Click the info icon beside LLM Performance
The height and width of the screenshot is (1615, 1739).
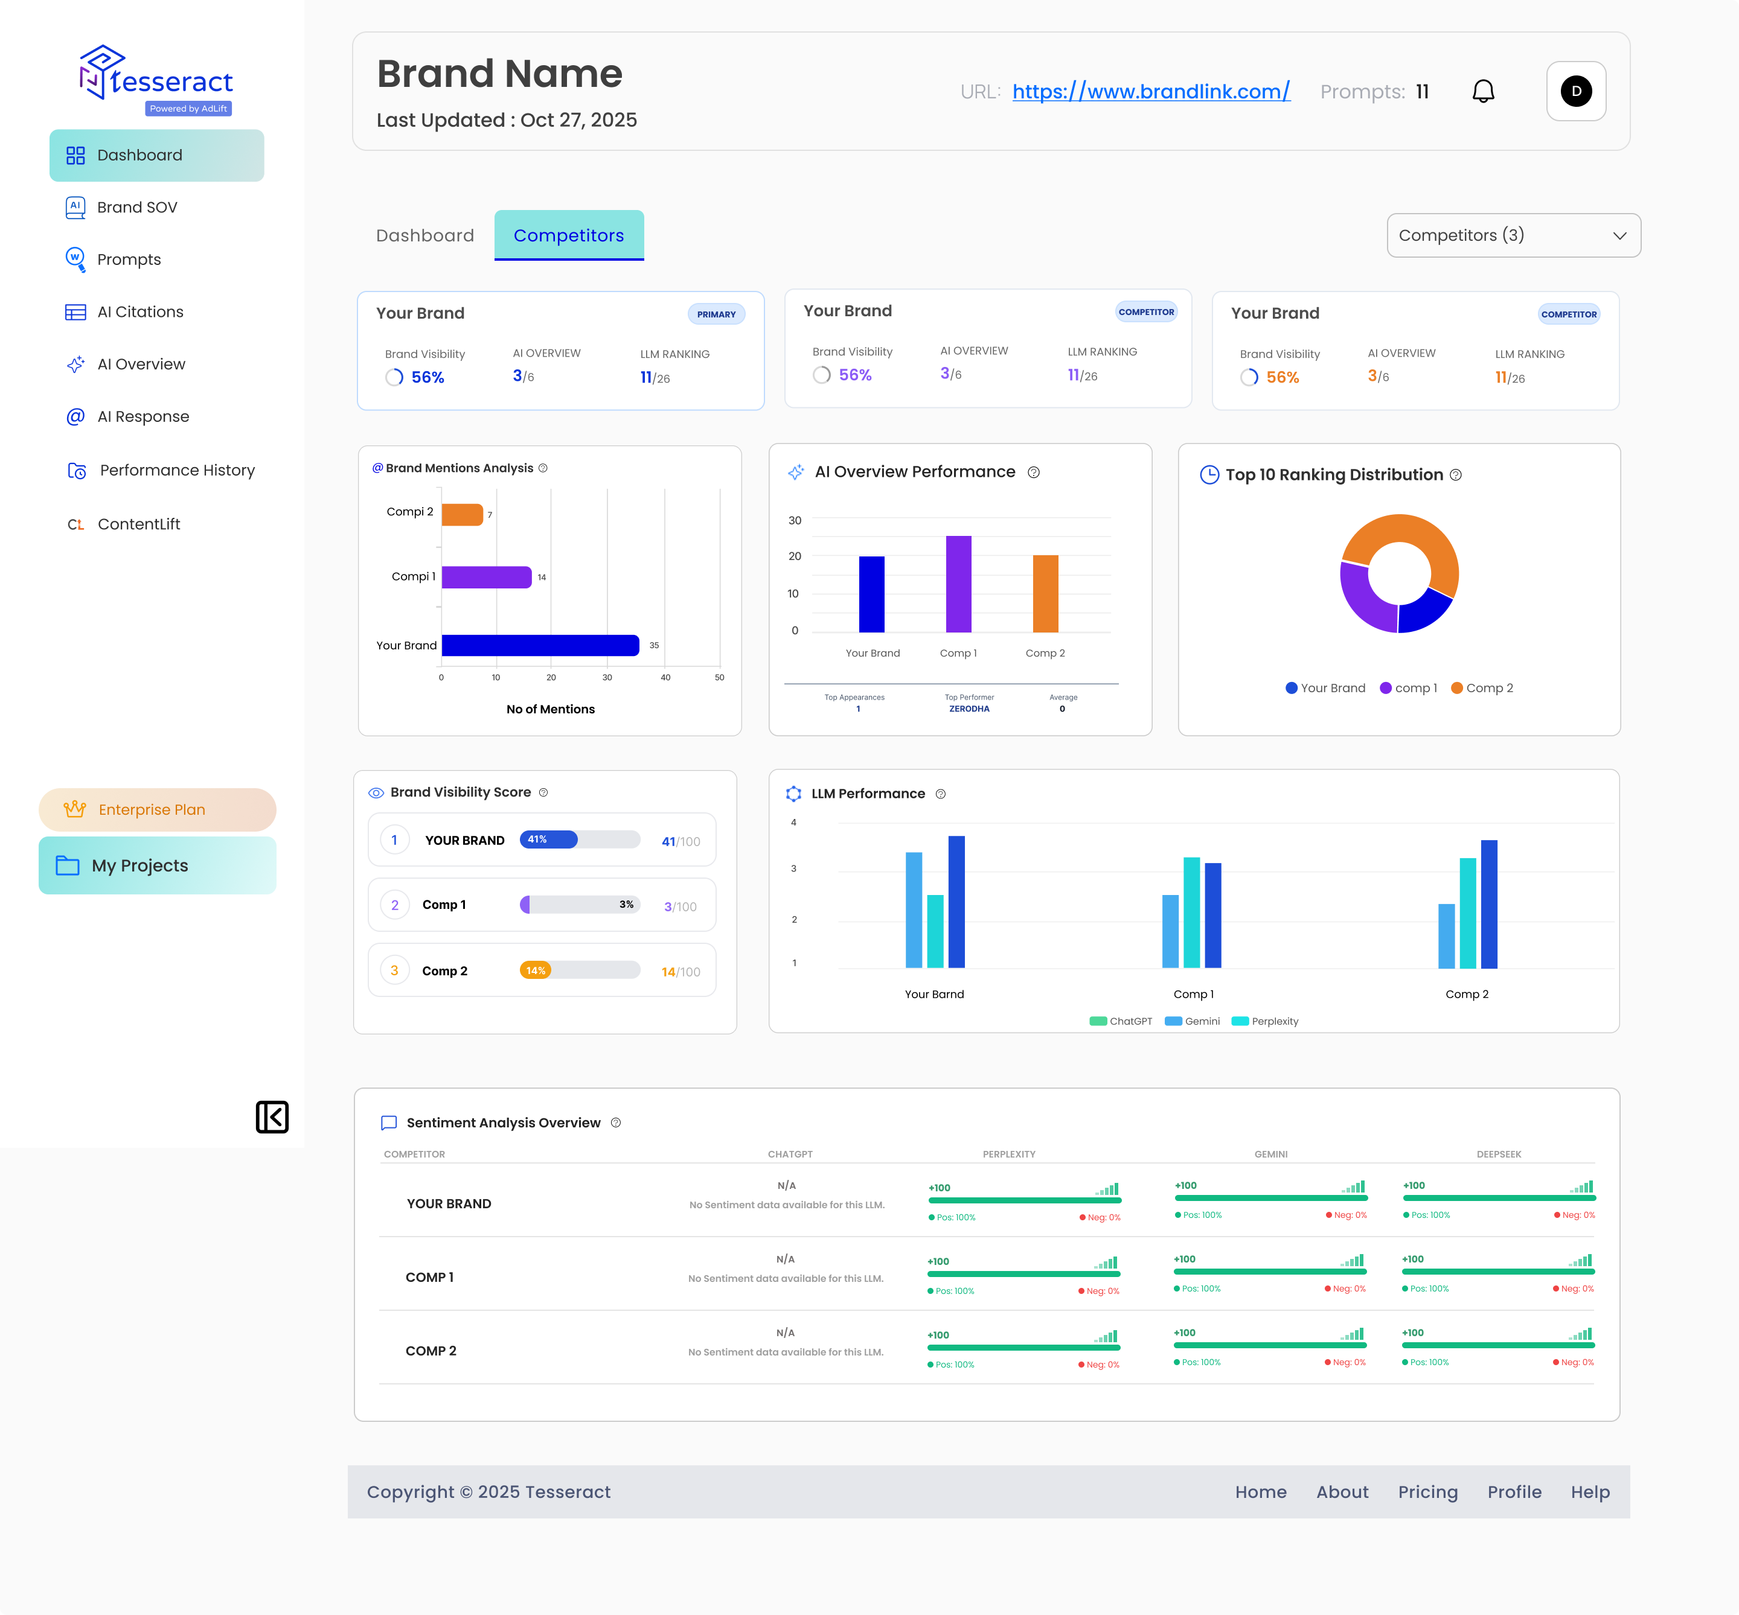(941, 794)
